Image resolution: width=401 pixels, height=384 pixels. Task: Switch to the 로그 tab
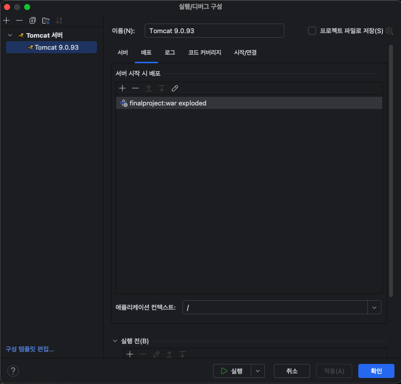point(170,53)
